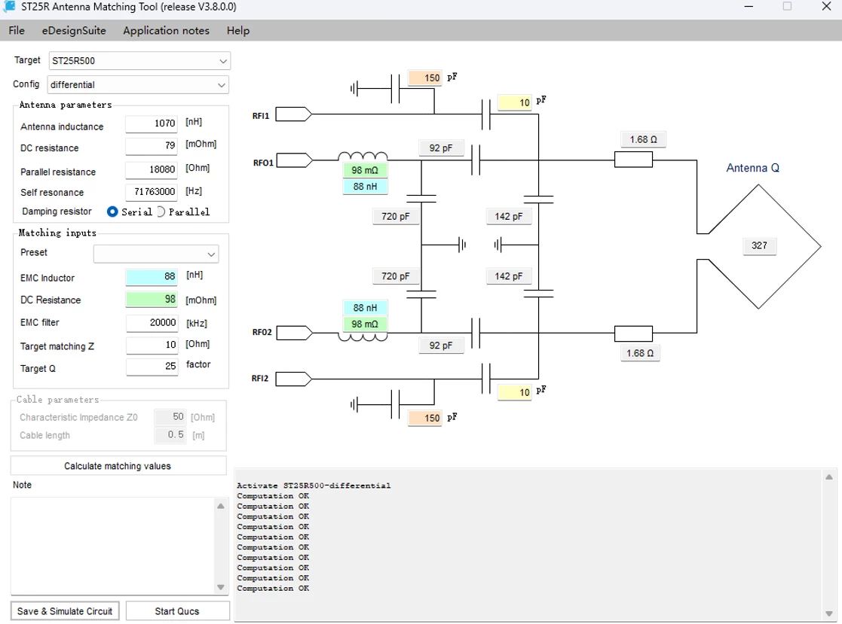
Task: Click the RFI2 port symbol
Action: tap(294, 379)
